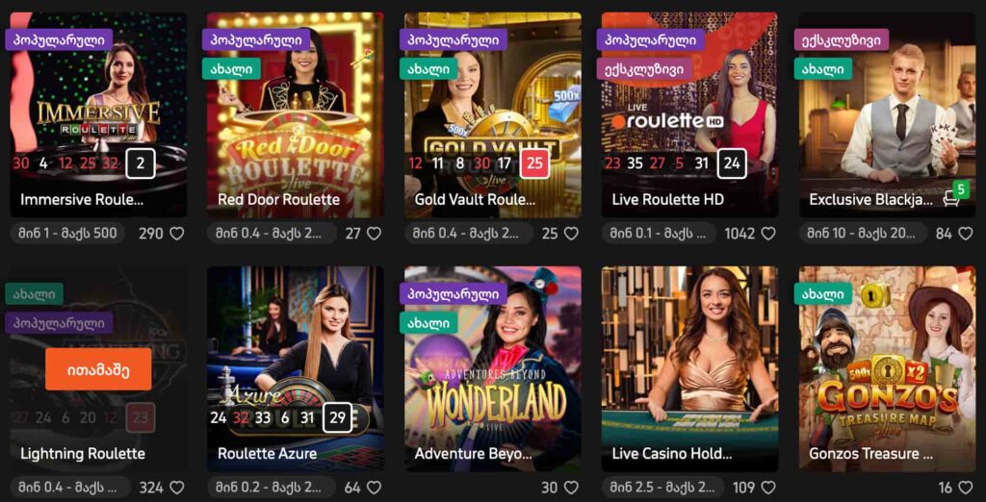Click orange ითამაშე play button

click(99, 368)
